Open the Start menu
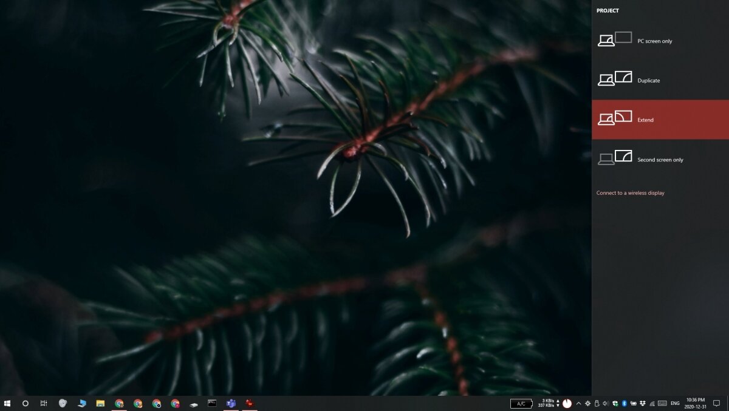 tap(8, 403)
